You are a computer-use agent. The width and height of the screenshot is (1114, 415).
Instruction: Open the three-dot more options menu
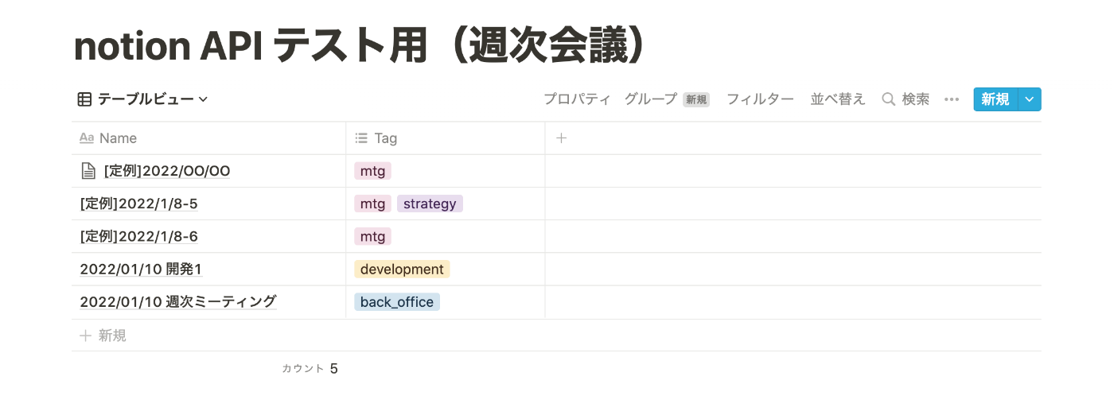click(x=952, y=99)
